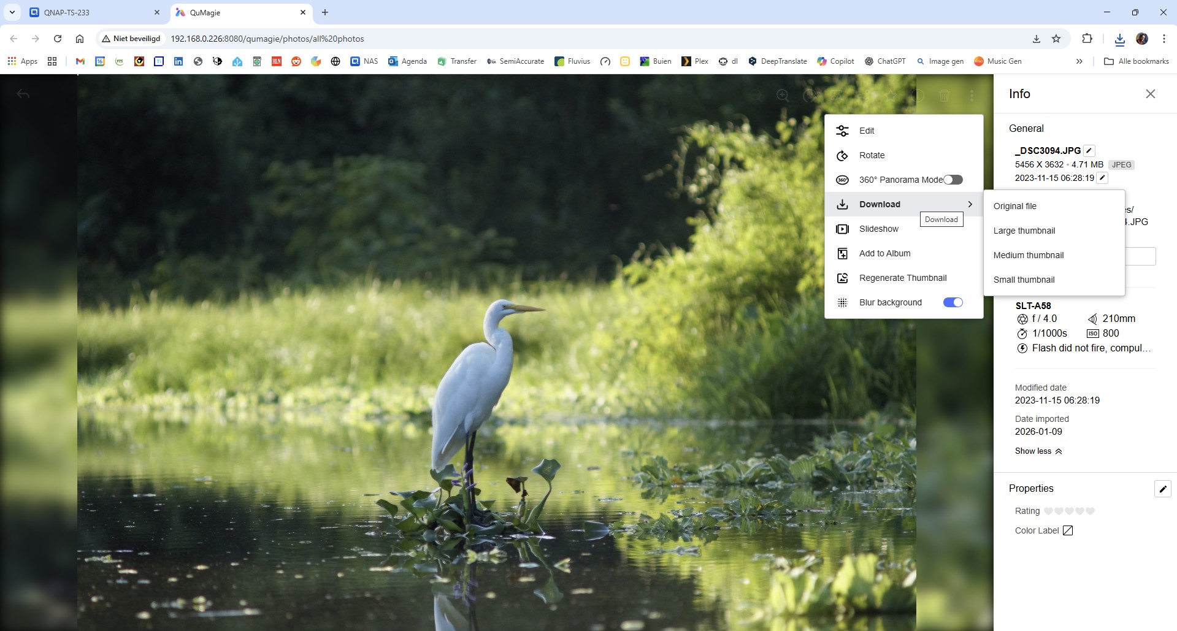Click the three-dot more options icon above photo
Screen dimensions: 1177x631
972,96
